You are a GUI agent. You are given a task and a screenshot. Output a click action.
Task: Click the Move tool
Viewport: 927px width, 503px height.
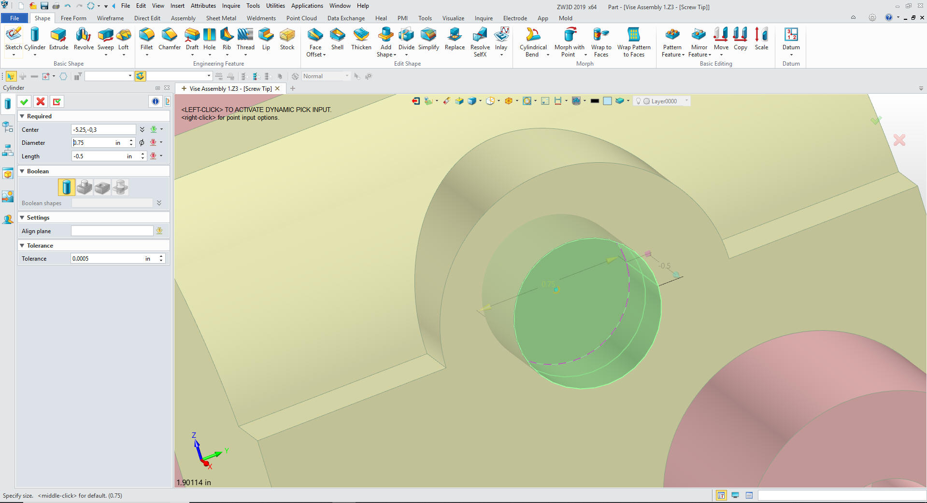[x=721, y=39]
